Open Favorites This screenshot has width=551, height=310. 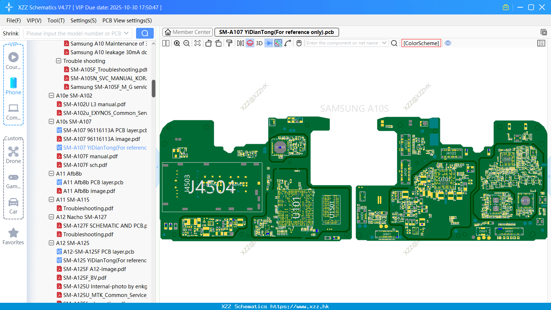(13, 236)
